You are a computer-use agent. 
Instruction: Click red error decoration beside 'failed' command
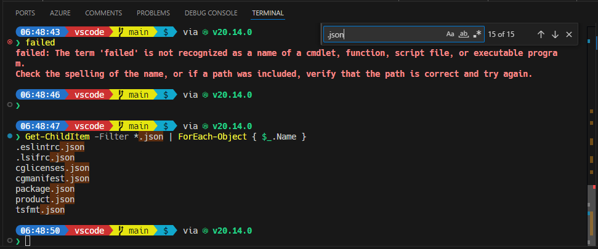tap(9, 42)
